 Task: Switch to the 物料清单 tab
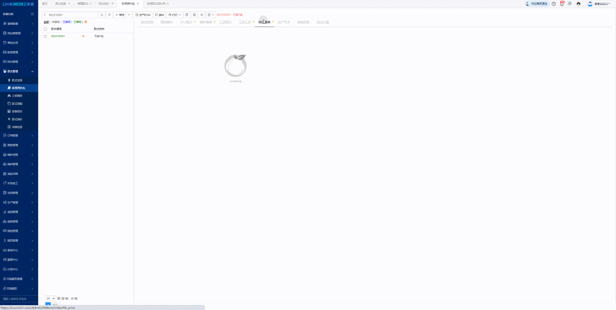point(206,22)
